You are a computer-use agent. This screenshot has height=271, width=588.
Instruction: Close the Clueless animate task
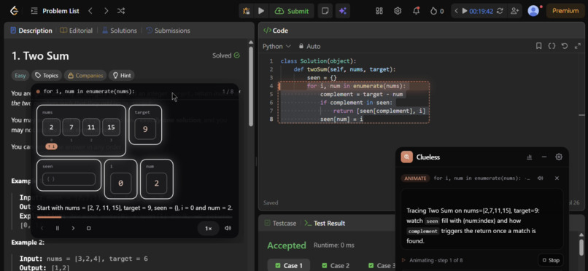[x=557, y=178]
